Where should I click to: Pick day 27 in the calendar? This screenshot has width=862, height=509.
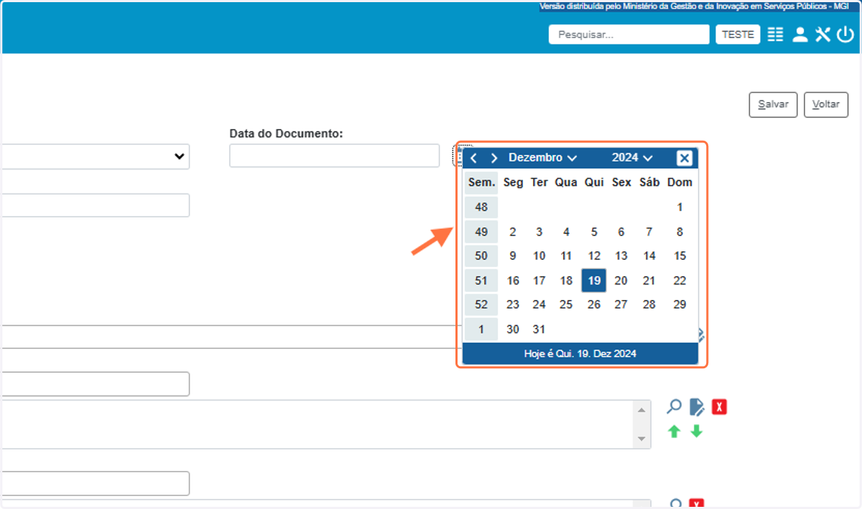[621, 304]
